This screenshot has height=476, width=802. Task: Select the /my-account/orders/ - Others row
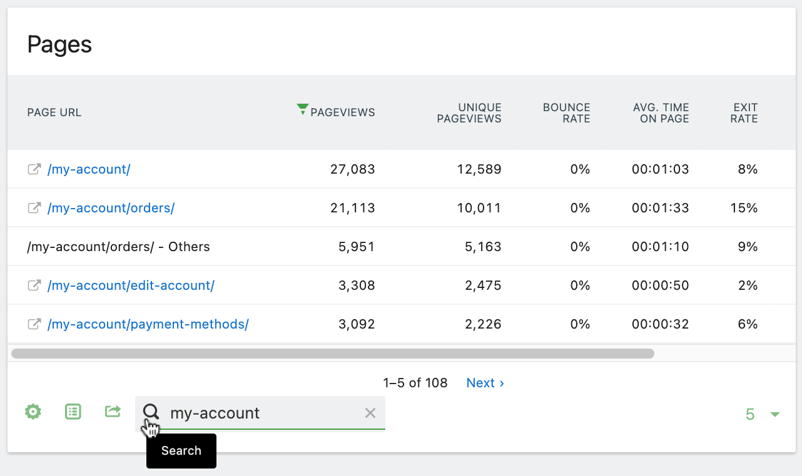tap(119, 247)
